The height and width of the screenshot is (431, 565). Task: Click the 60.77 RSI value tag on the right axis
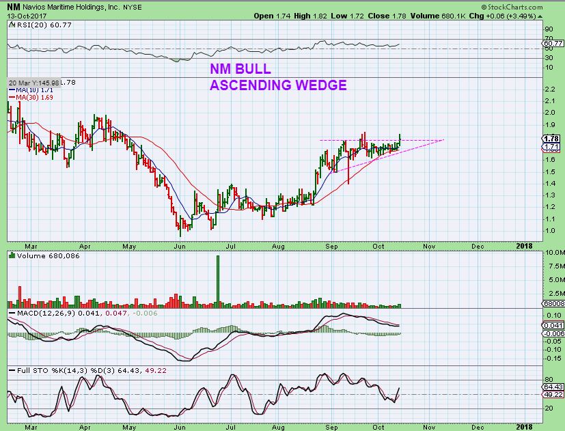pyautogui.click(x=553, y=43)
